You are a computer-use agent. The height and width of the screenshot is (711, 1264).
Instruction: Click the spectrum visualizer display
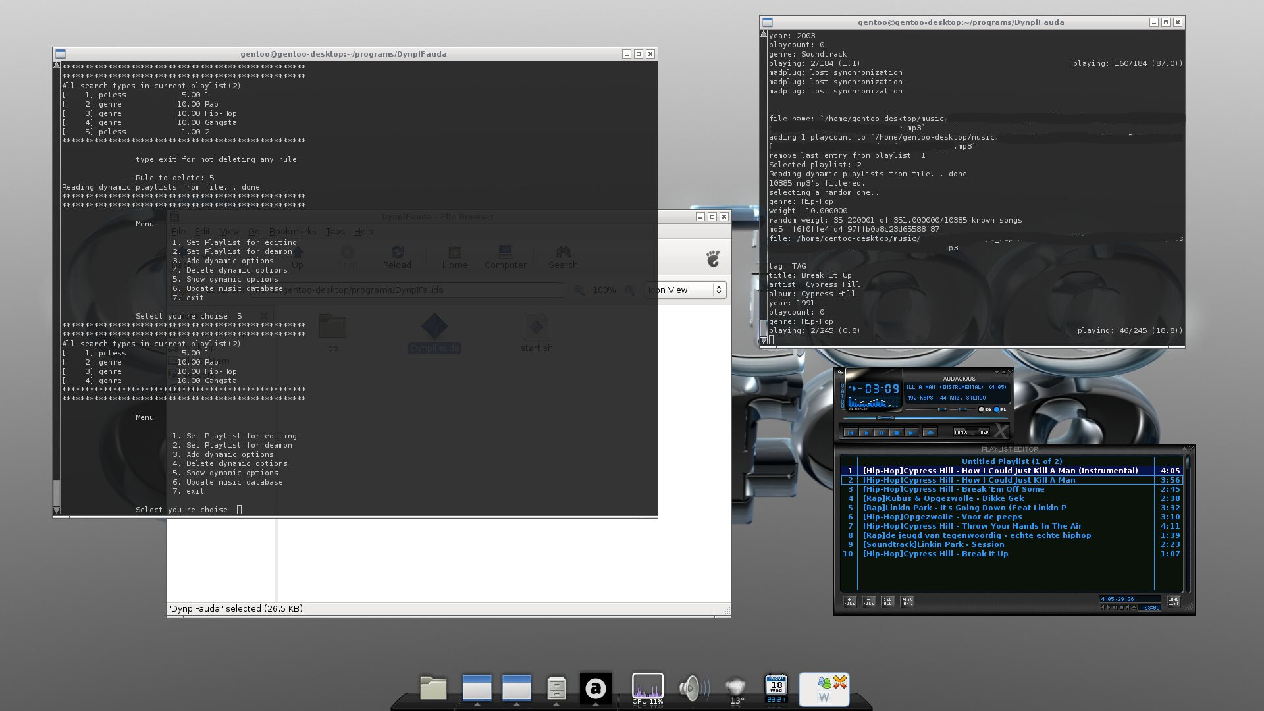pyautogui.click(x=874, y=402)
